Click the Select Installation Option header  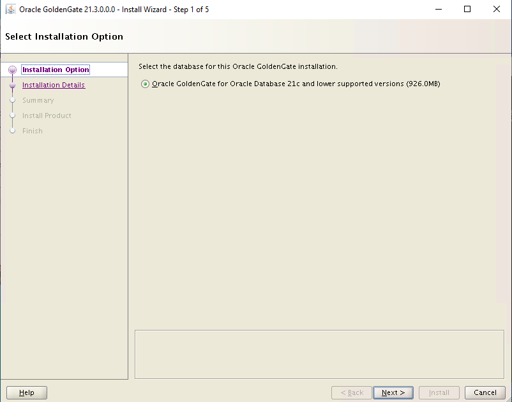pos(64,36)
